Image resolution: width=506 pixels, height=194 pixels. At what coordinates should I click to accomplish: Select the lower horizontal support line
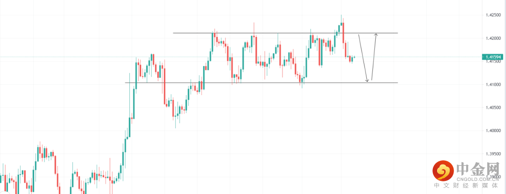tap(281, 83)
